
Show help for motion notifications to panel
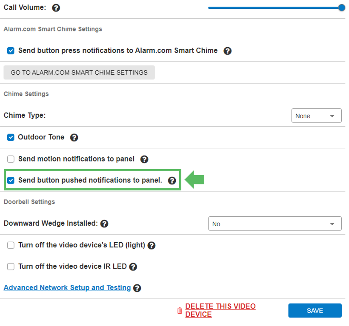144,159
